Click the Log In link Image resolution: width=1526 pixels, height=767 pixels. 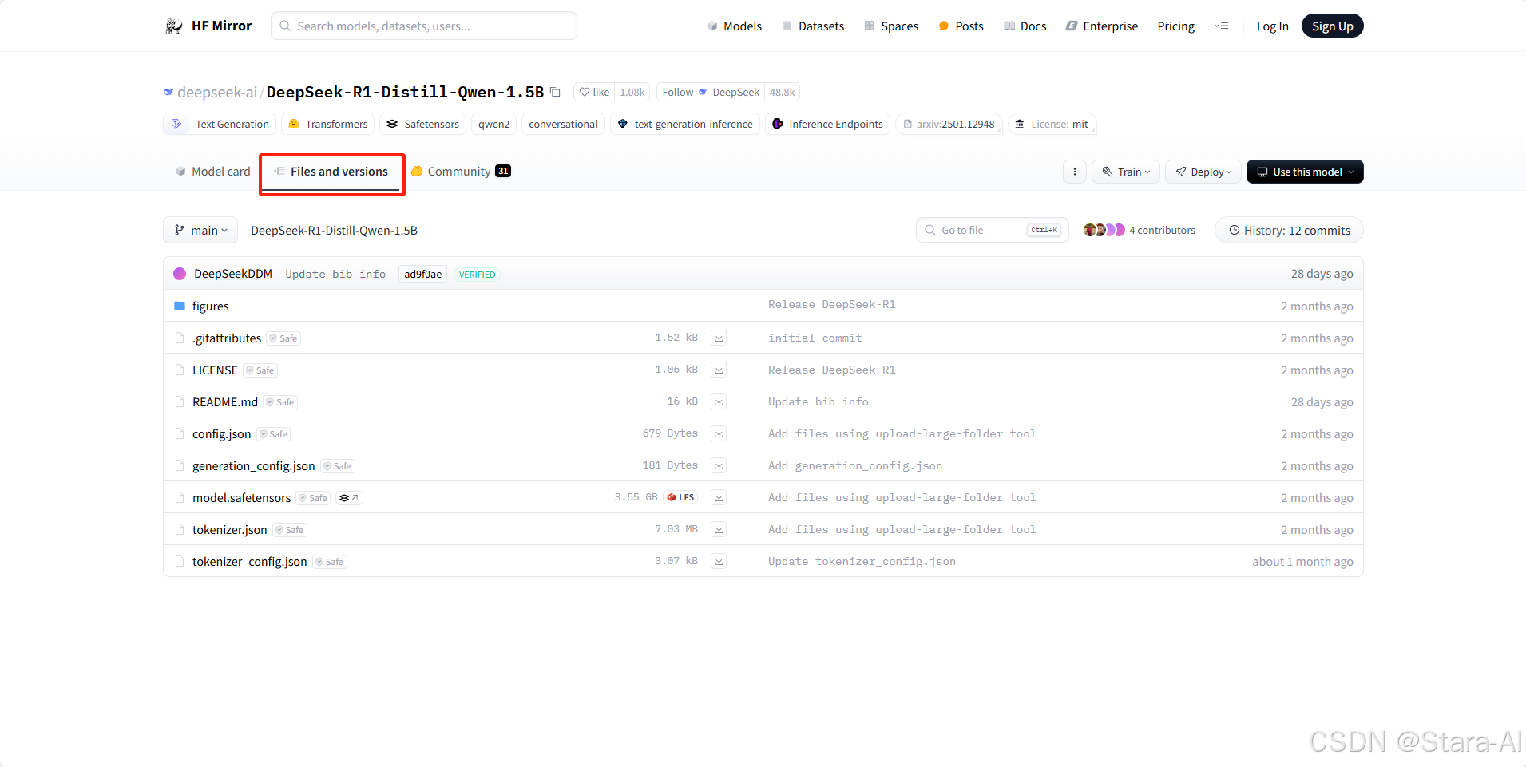[x=1272, y=26]
